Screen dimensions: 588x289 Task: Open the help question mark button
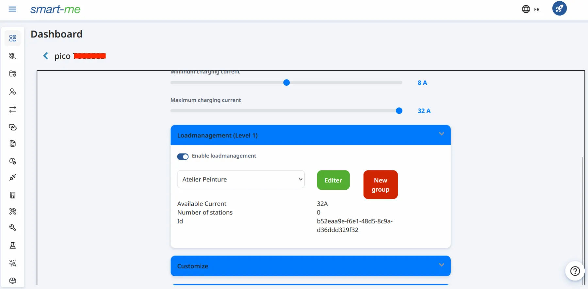[x=575, y=271]
